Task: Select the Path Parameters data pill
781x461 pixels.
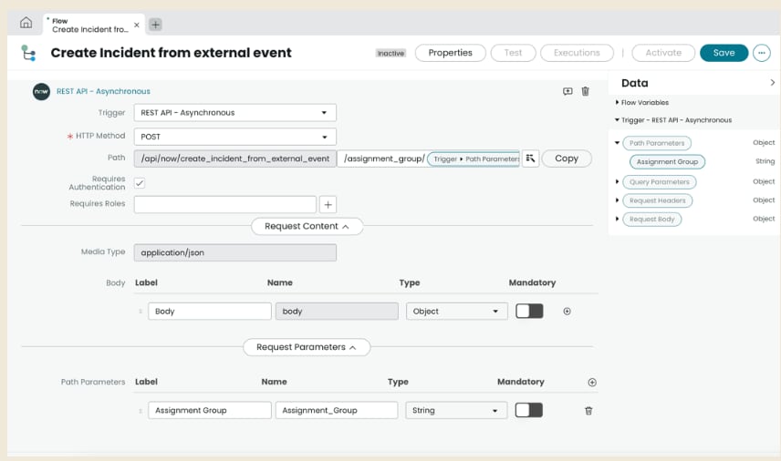Action: click(x=657, y=143)
